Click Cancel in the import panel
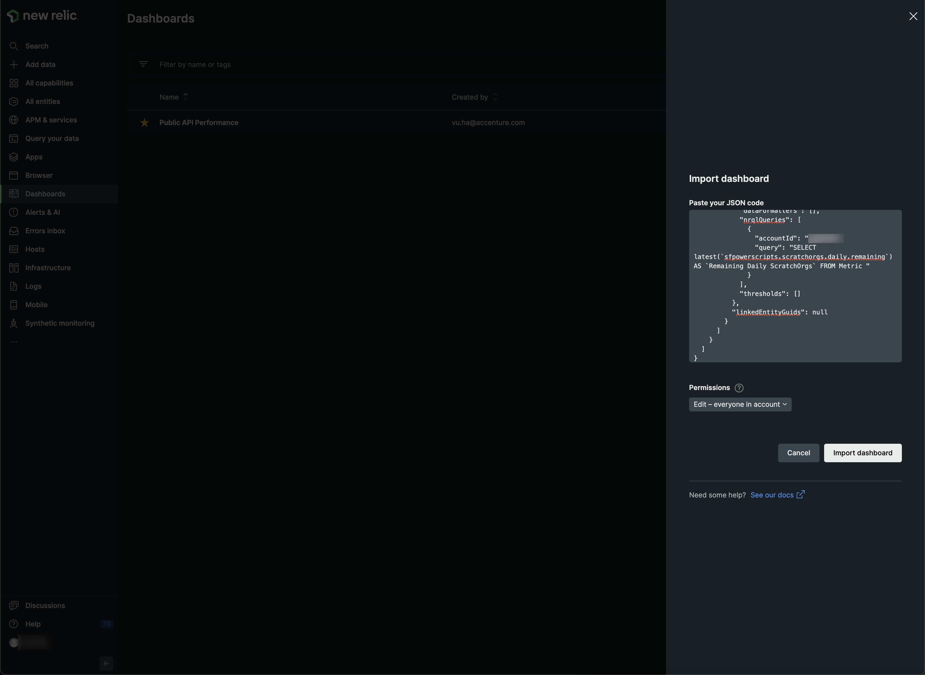Image resolution: width=925 pixels, height=675 pixels. [798, 453]
